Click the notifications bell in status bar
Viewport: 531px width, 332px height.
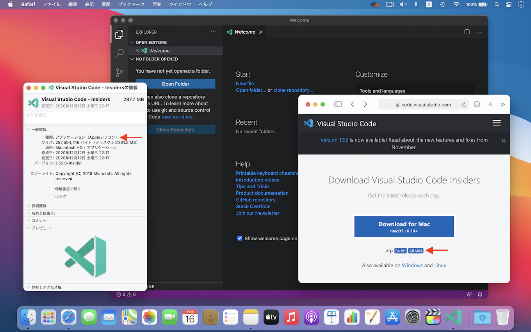click(x=480, y=294)
